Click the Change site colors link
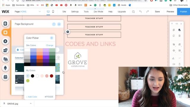Screen dimensions: 190x107 click(x=50, y=45)
